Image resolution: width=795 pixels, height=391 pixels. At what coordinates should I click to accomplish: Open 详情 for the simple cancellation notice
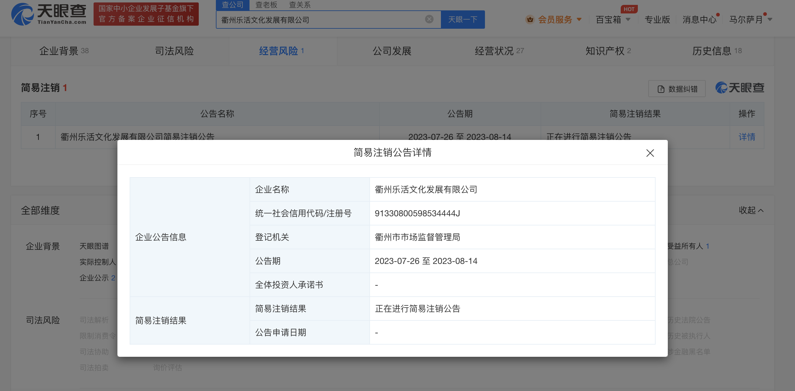click(x=747, y=137)
